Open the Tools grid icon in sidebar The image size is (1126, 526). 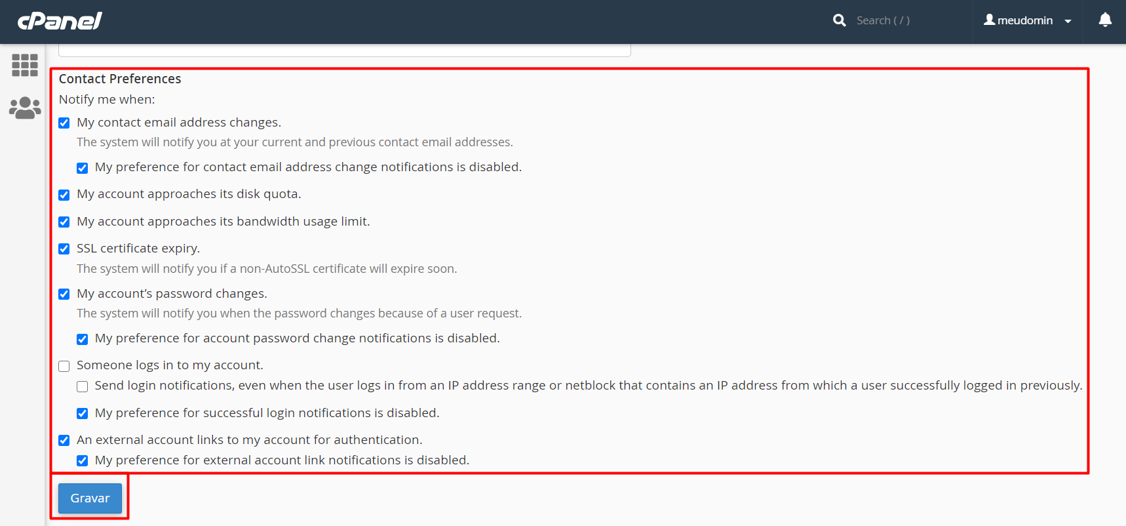click(x=25, y=65)
